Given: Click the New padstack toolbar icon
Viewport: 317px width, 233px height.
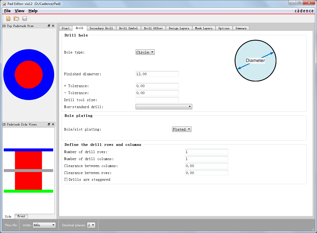Looking at the screenshot, I should point(8,18).
